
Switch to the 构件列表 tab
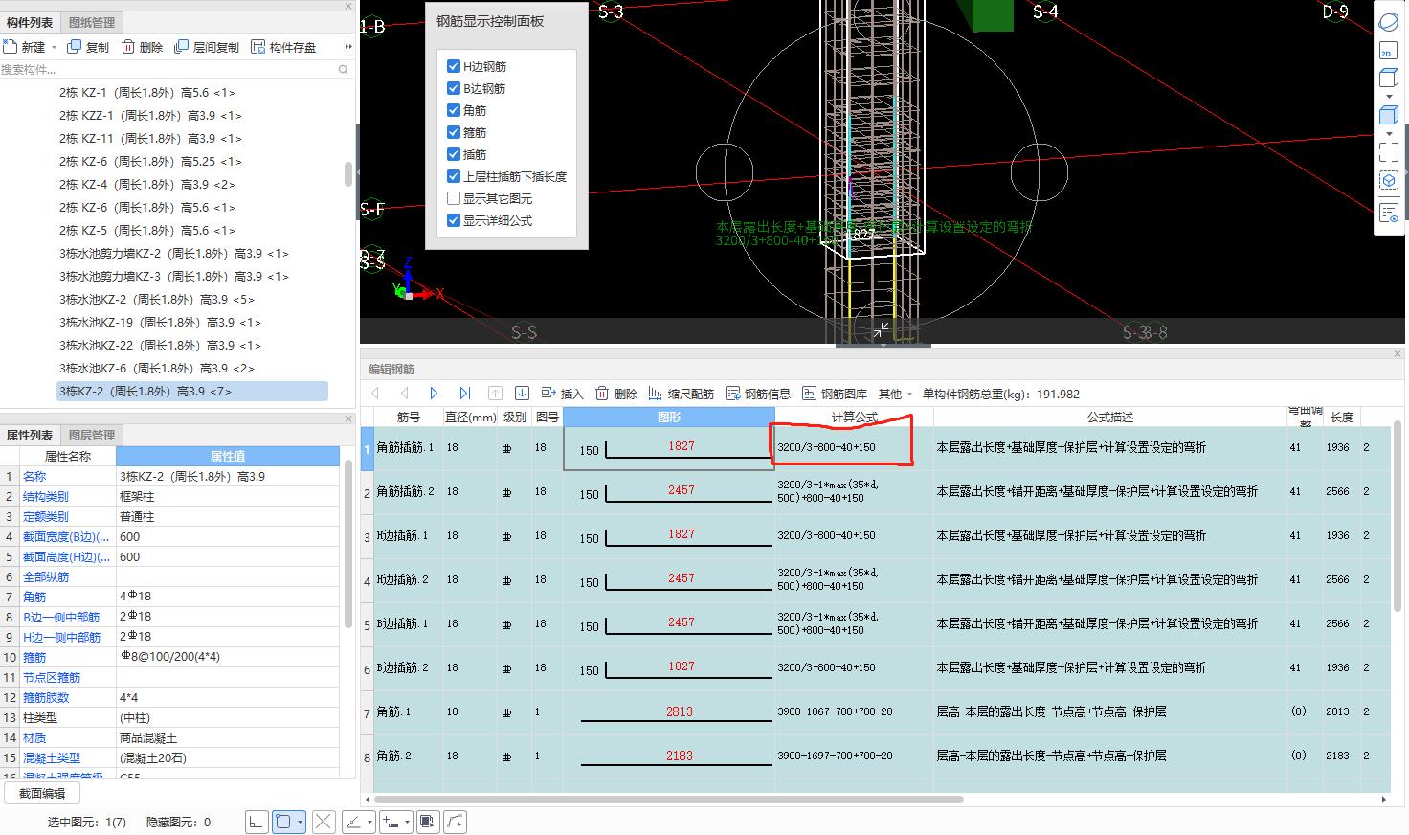pos(30,22)
